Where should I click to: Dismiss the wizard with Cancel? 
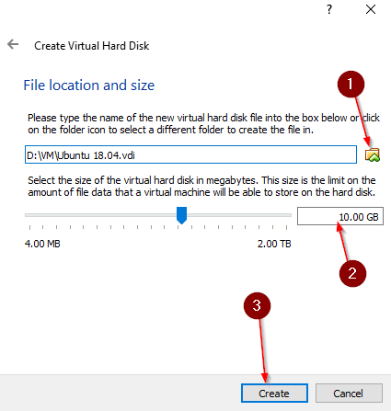[349, 394]
